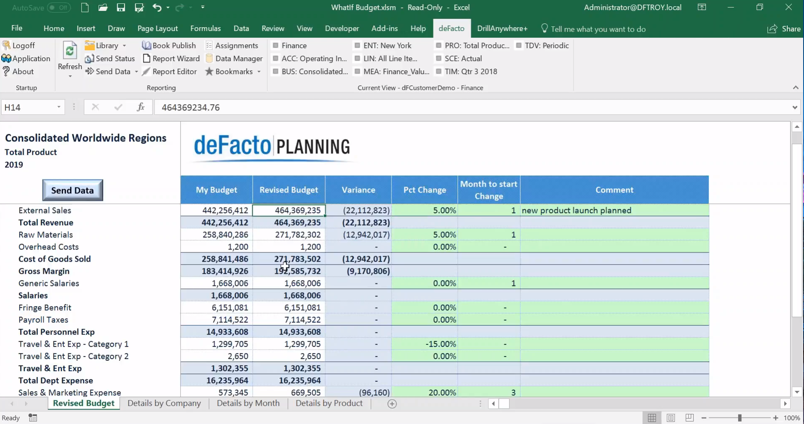Toggle the BUS: Consolidated... checkbox
Viewport: 804px width, 424px height.
tap(276, 72)
